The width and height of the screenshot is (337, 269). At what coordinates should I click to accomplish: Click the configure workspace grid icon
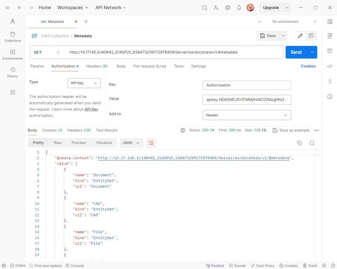click(x=12, y=93)
